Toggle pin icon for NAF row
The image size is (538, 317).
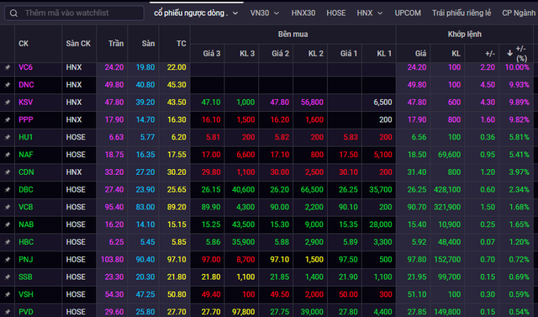click(x=8, y=155)
